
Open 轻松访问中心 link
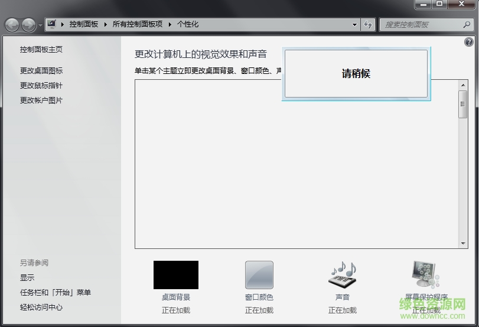(x=41, y=307)
